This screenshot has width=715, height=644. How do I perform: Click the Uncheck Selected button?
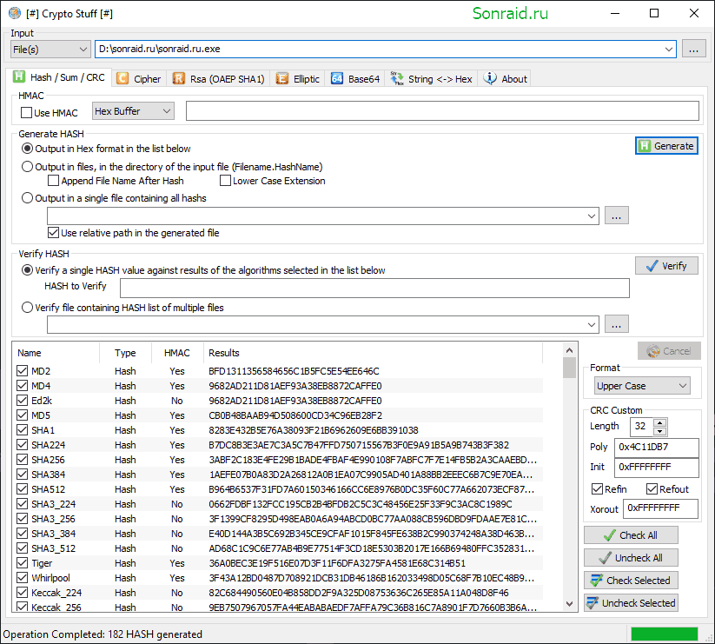[631, 603]
